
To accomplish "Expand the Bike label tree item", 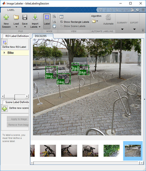I will 4,53.
